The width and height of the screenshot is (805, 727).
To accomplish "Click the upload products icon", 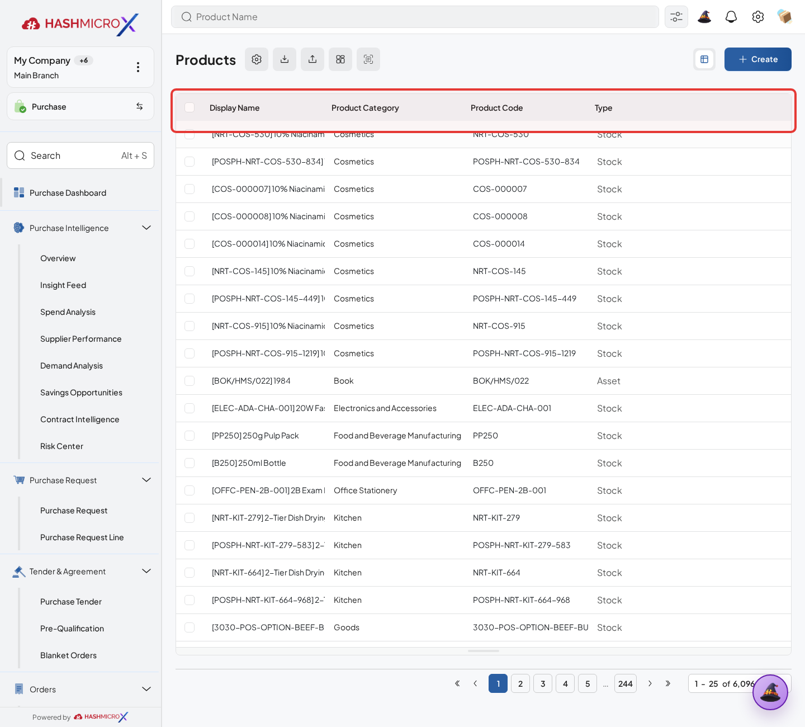I will 312,59.
